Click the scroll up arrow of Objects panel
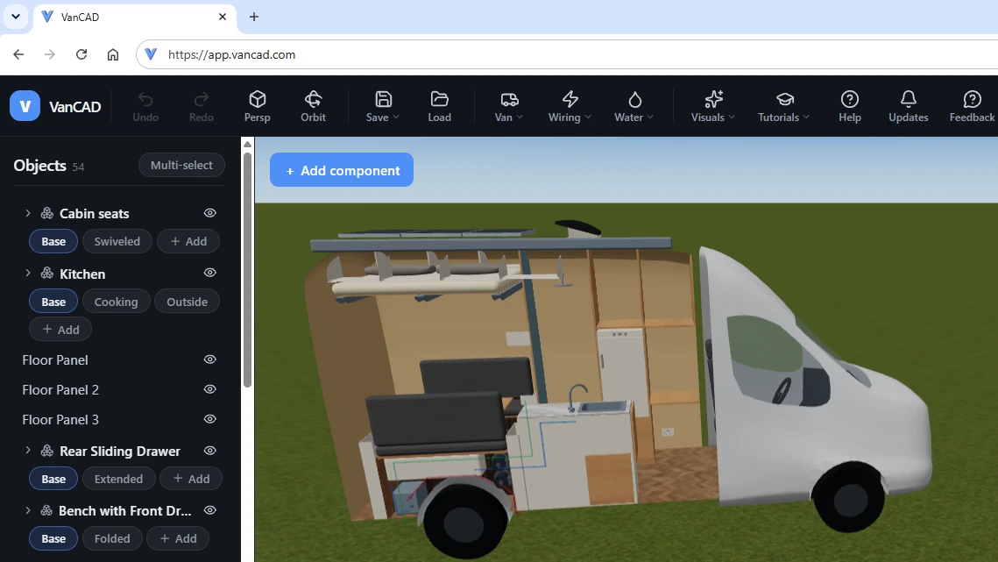The image size is (998, 562). coord(248,145)
